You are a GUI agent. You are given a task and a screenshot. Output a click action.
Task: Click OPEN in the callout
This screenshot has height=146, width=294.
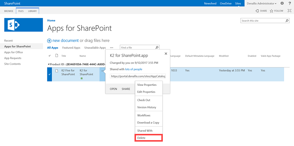(113, 89)
